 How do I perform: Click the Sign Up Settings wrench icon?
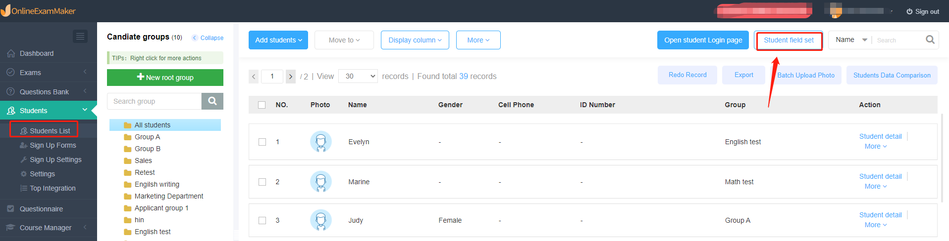point(23,160)
